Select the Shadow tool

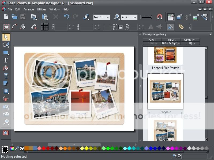6,83
